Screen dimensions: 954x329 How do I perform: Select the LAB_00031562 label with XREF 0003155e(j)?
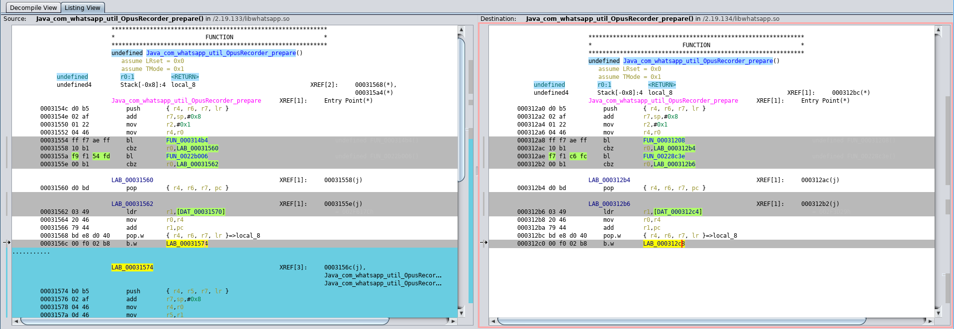132,204
